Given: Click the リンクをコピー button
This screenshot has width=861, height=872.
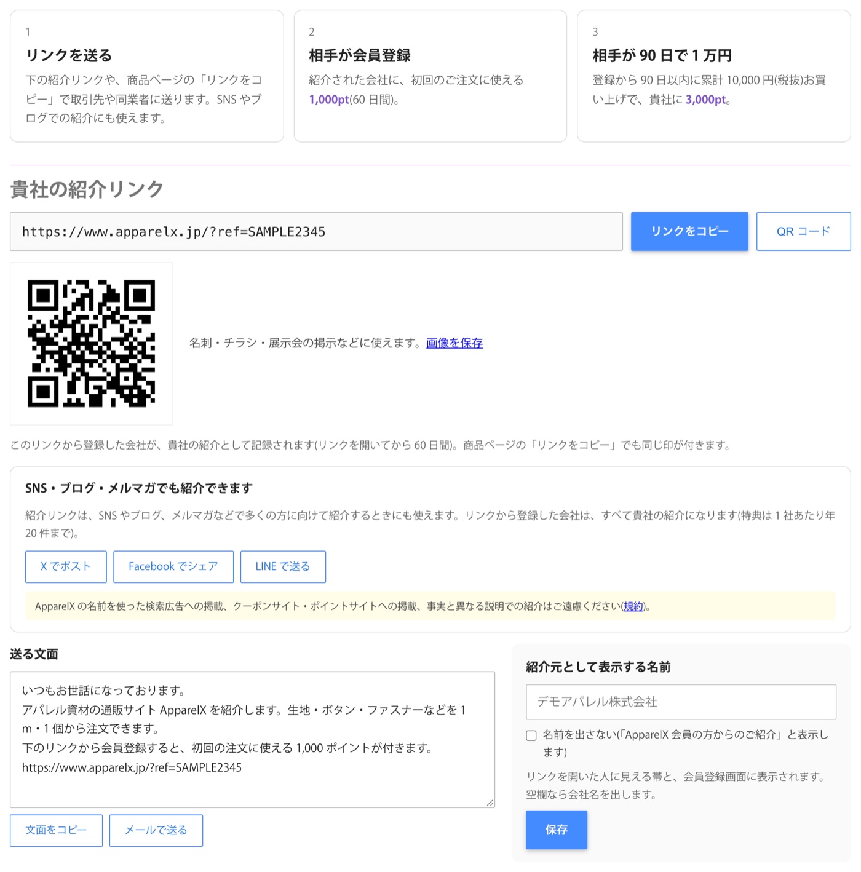Looking at the screenshot, I should coord(689,231).
